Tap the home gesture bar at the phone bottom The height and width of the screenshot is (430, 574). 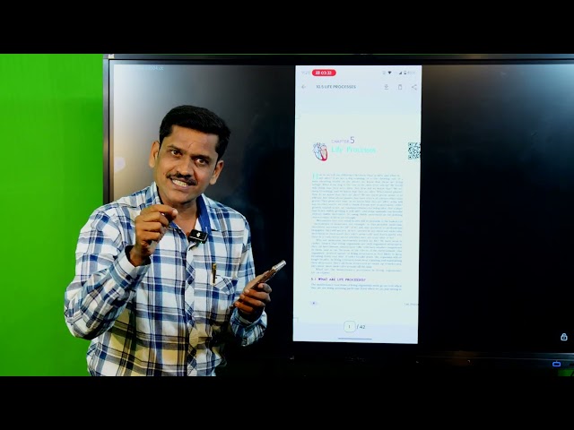pos(355,339)
